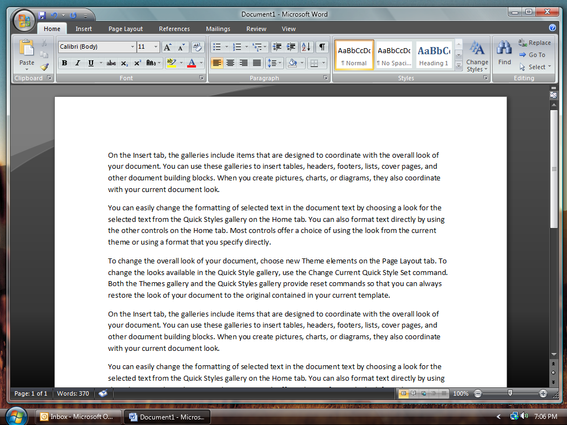Open the Change Case dropdown

153,63
